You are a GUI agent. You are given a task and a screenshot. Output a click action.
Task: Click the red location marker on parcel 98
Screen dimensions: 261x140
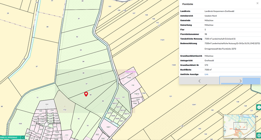point(86,94)
